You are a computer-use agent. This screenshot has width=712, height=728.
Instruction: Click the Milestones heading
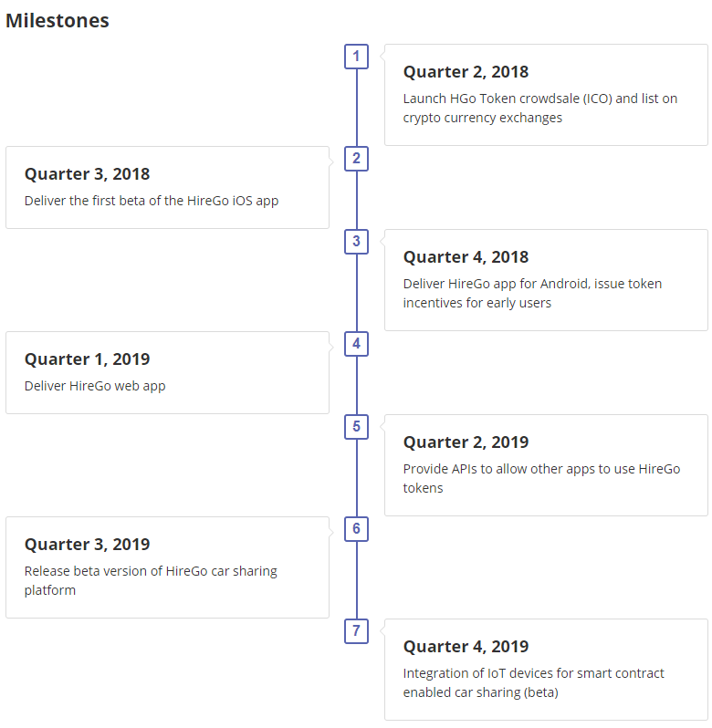[58, 21]
